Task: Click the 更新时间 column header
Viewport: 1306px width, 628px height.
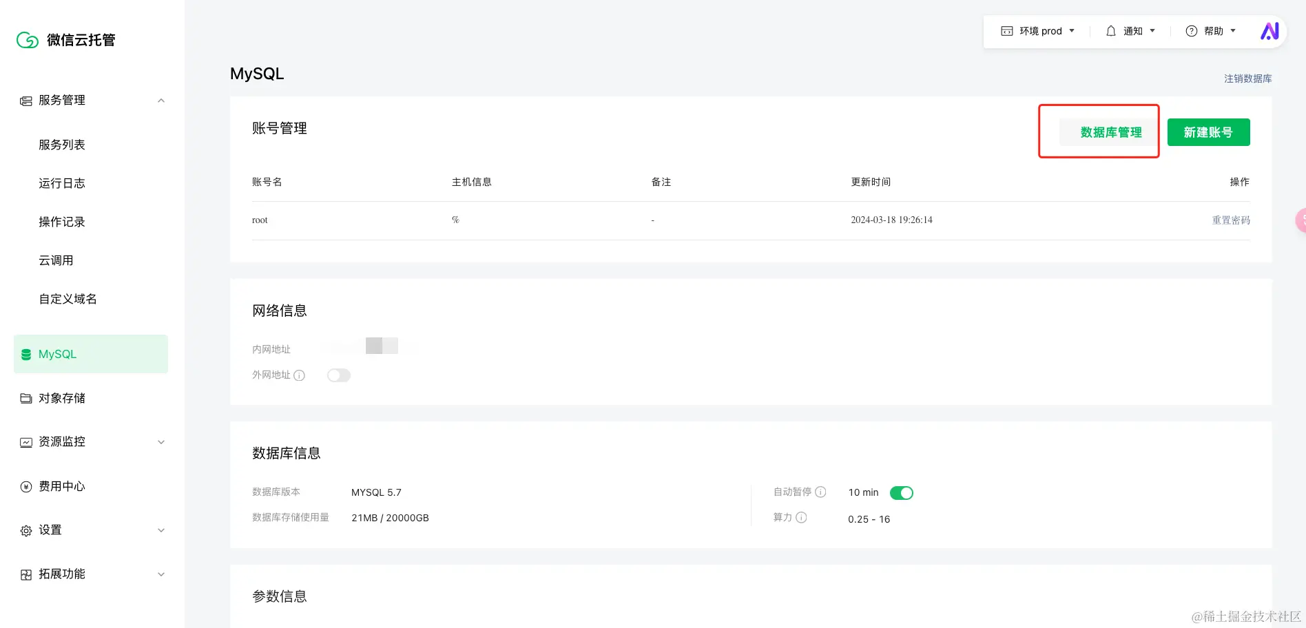Action: click(871, 182)
